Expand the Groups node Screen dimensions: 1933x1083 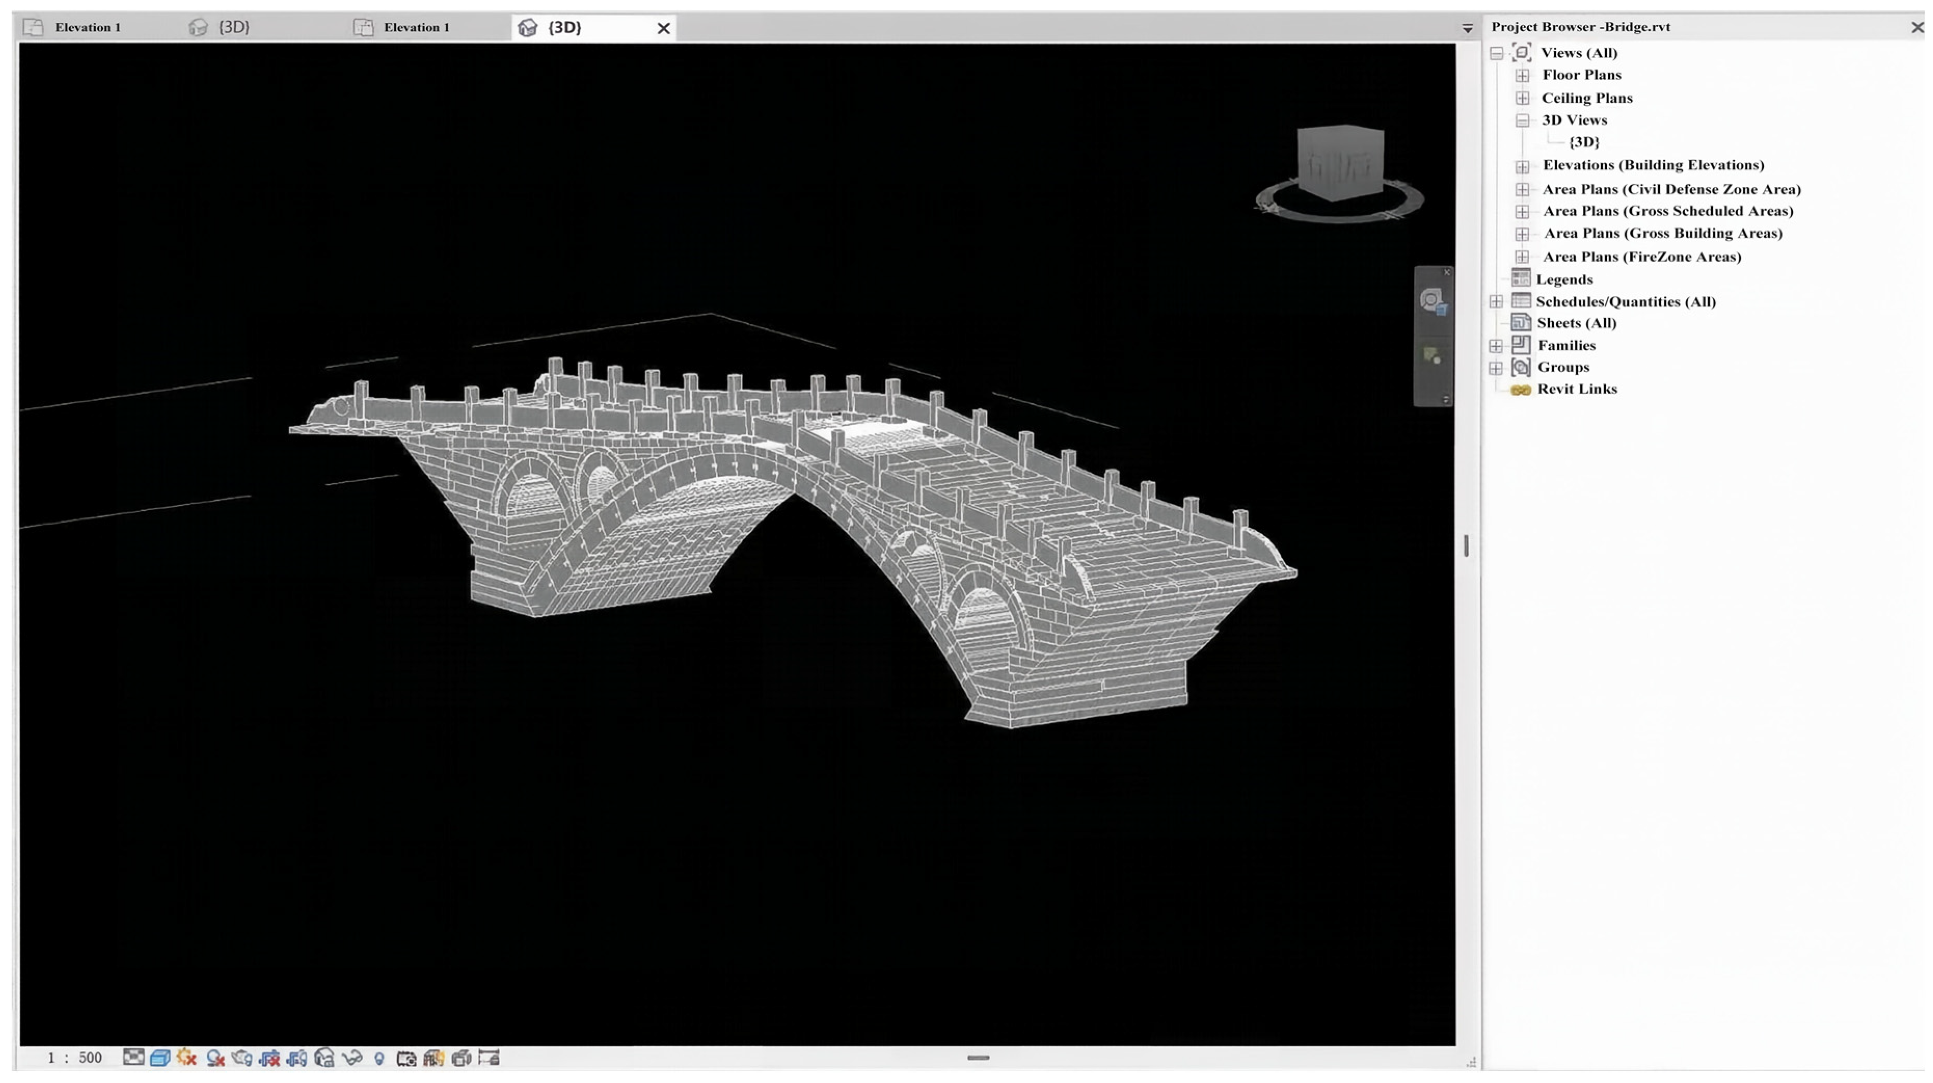click(1496, 368)
